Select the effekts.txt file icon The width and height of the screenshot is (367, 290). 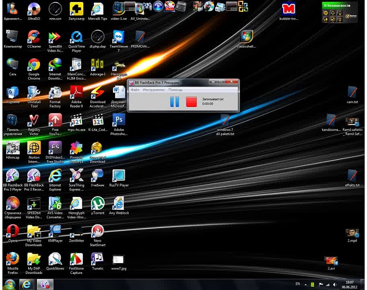tap(352, 178)
